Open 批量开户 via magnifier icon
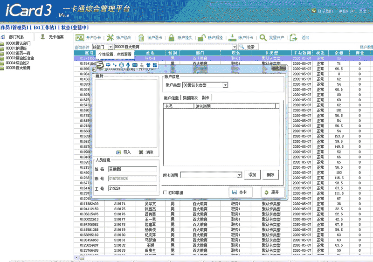Image resolution: width=373 pixels, height=262 pixels. click(x=263, y=38)
